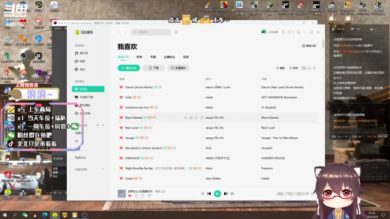Viewport: 390px width, 219px height.
Task: Open the first sound quality dropdown in player bar
Action: pyautogui.click(x=281, y=194)
